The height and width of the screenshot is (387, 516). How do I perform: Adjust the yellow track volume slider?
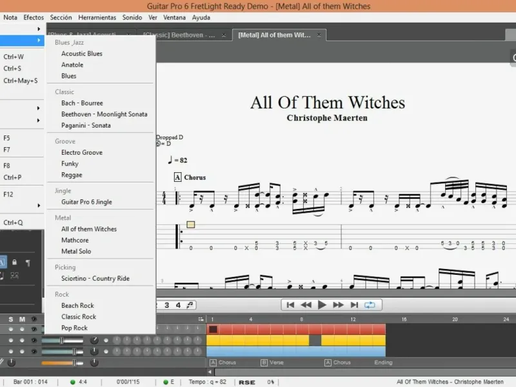(62, 341)
